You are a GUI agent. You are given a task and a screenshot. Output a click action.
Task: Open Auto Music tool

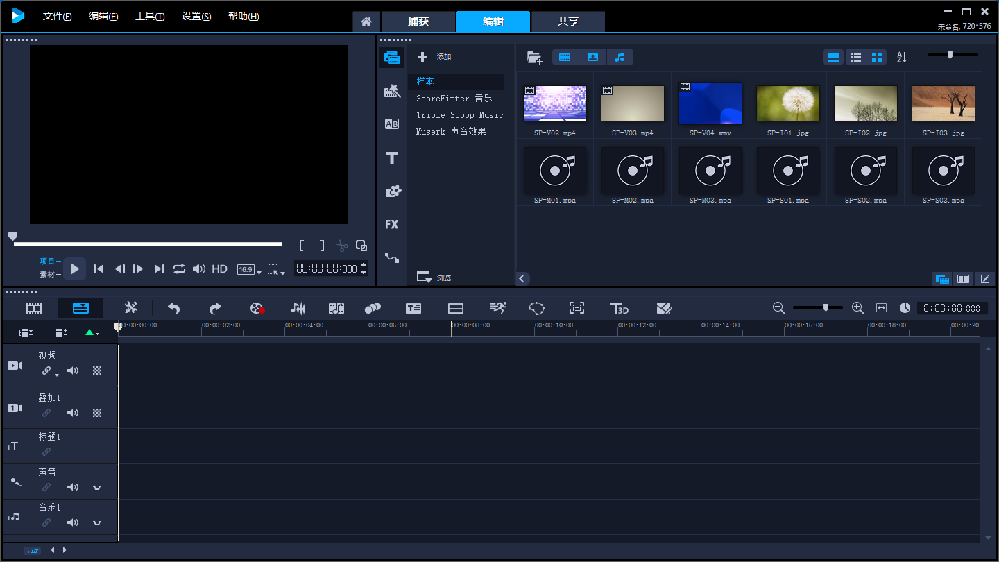tap(336, 308)
